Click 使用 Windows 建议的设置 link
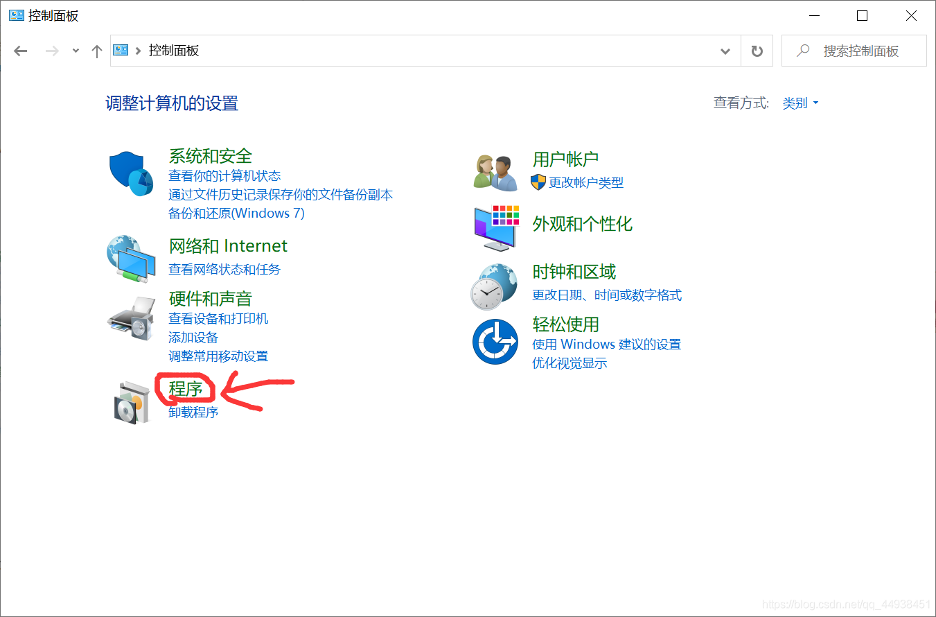The width and height of the screenshot is (936, 617). pyautogui.click(x=607, y=345)
